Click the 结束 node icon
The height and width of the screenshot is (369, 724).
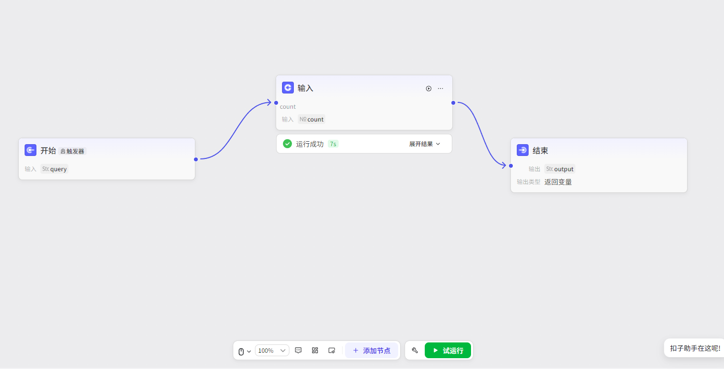click(x=523, y=150)
